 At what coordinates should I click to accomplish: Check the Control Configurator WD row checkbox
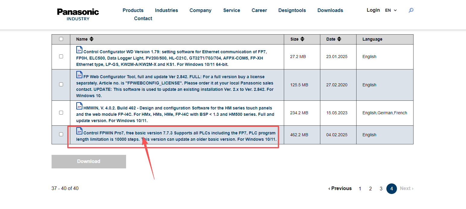click(x=61, y=57)
